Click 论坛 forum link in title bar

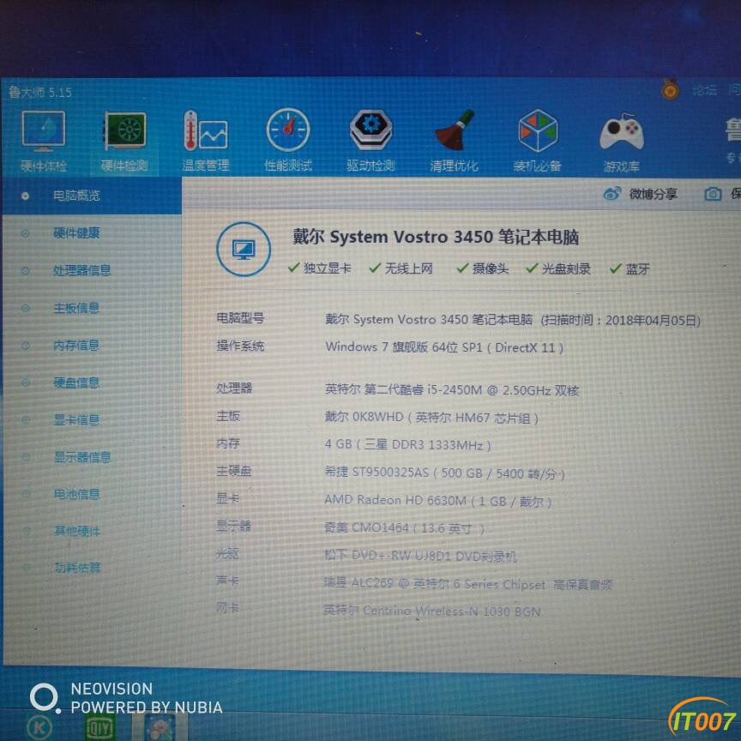[x=704, y=90]
